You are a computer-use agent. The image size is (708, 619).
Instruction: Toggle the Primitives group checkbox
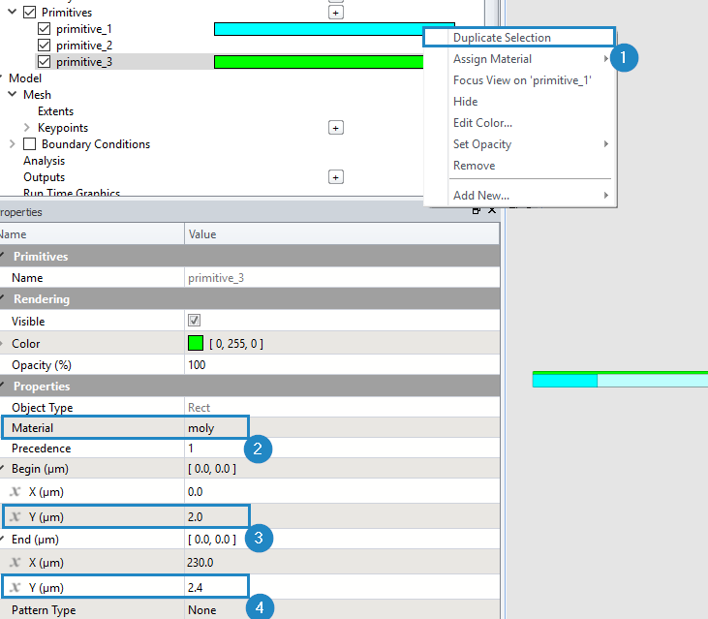point(29,13)
